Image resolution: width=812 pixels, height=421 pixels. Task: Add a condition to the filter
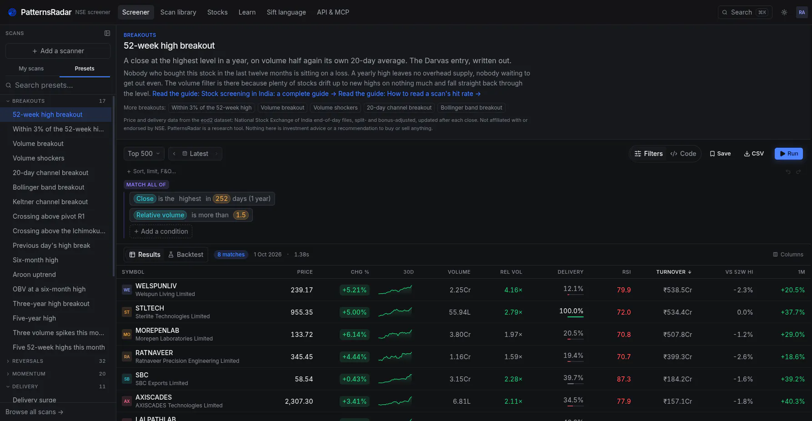click(161, 231)
